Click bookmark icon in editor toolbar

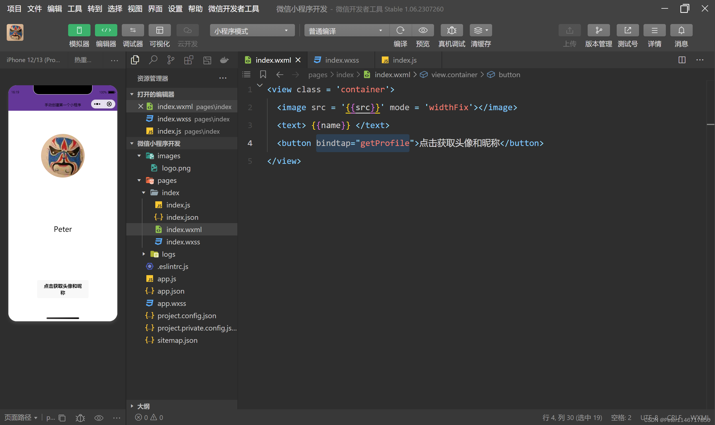(x=263, y=74)
